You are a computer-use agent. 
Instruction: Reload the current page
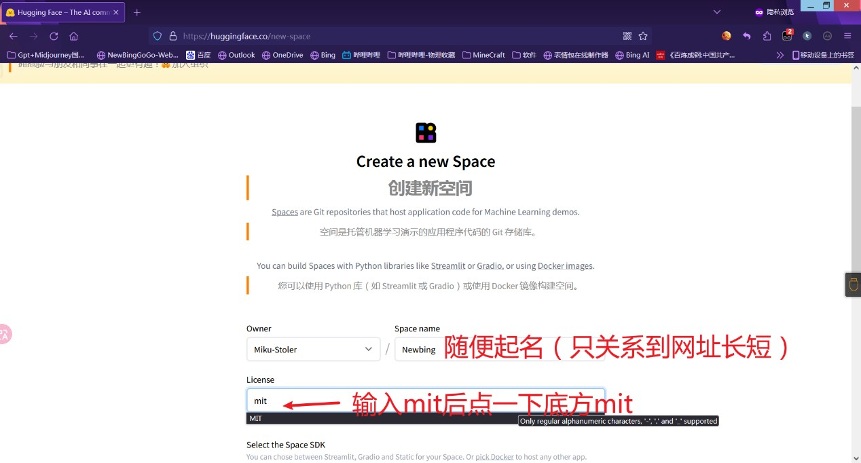(x=54, y=36)
